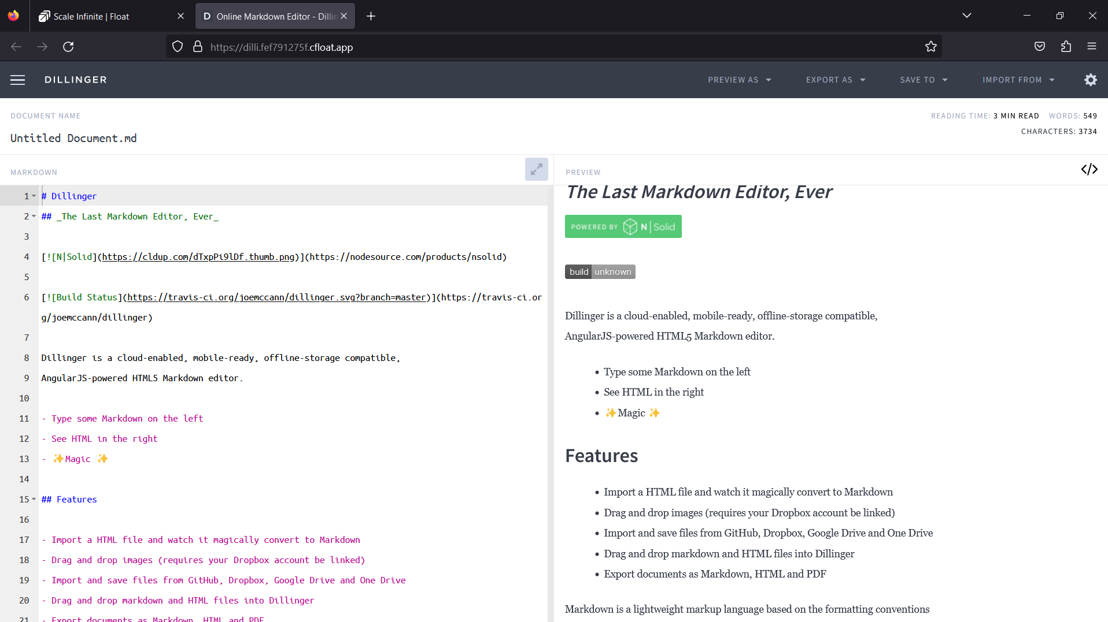Click the cldup.com image URL in editor
1108x622 pixels.
pos(198,257)
